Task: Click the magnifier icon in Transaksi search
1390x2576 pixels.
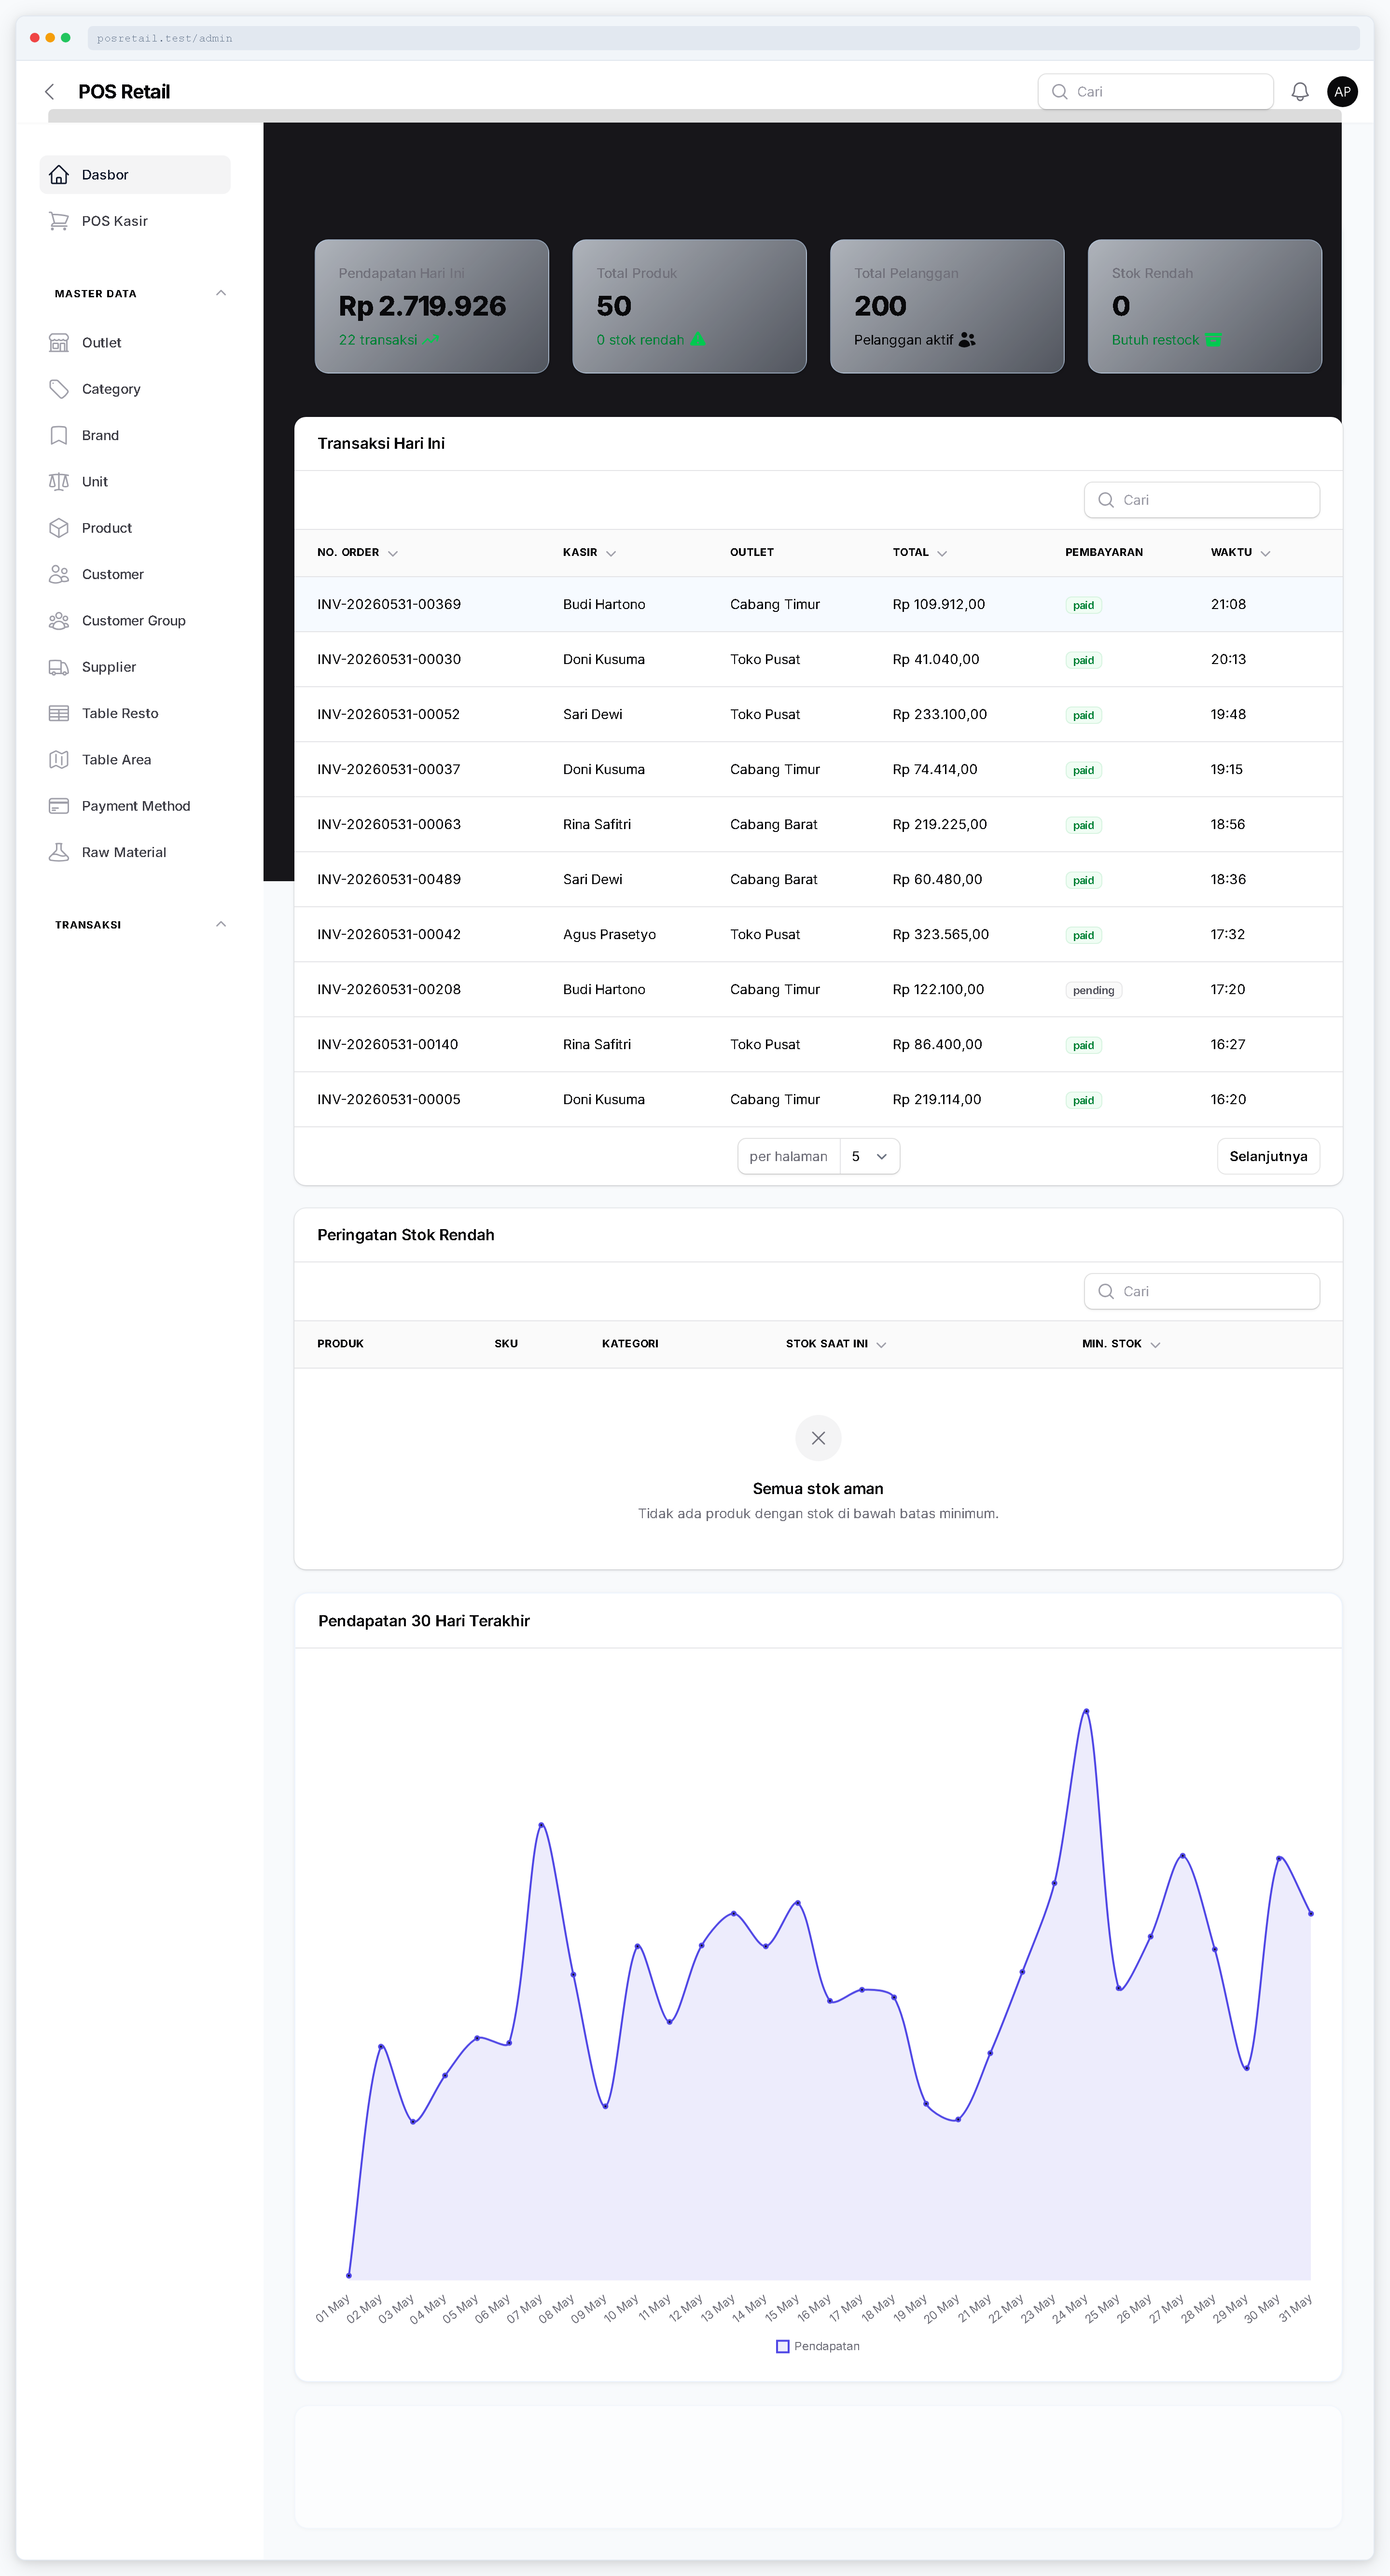Action: click(1106, 500)
